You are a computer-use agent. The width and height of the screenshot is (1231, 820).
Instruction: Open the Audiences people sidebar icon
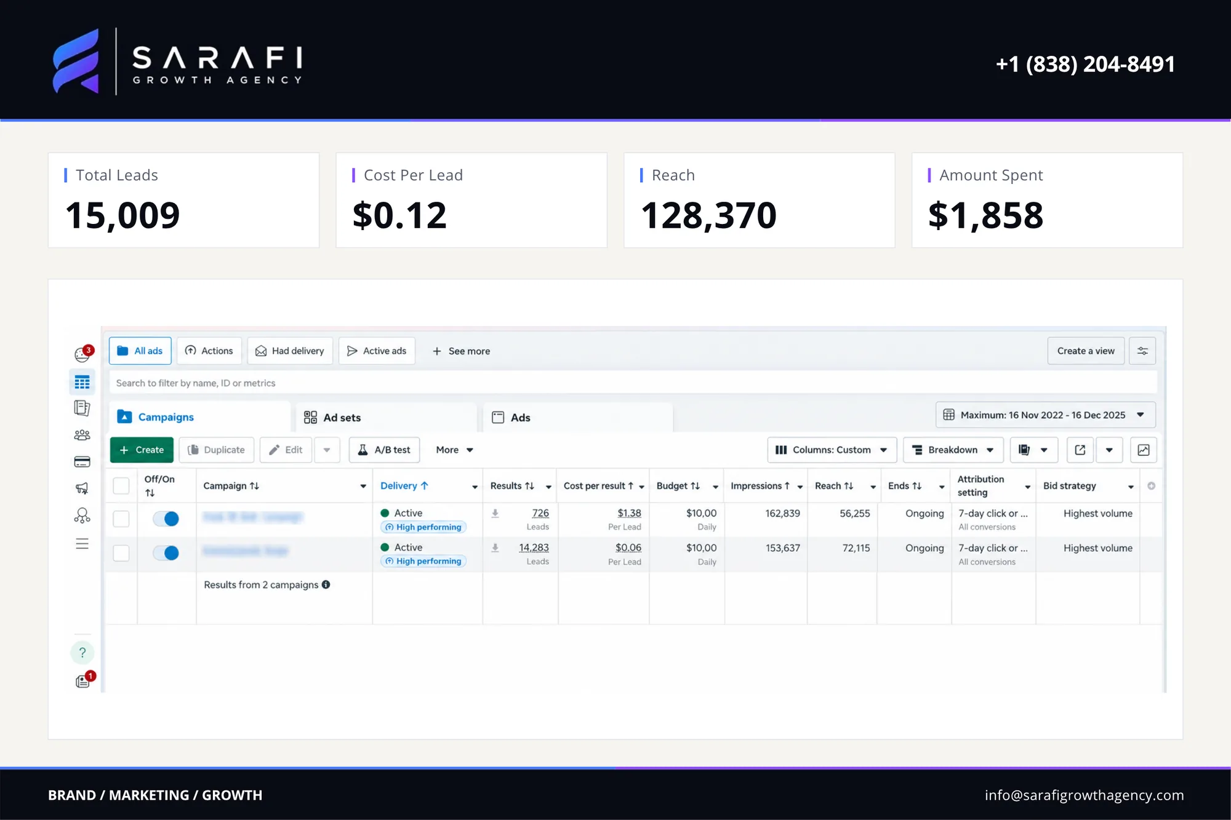point(82,436)
